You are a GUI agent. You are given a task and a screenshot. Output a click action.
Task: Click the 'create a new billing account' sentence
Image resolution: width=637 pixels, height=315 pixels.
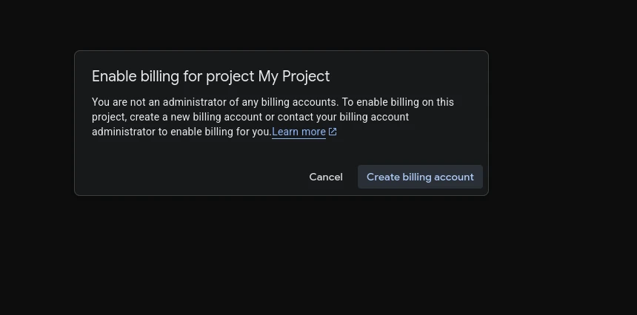(196, 117)
